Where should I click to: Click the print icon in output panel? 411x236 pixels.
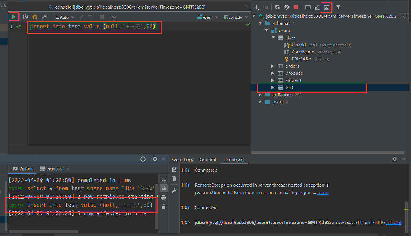pos(164,197)
